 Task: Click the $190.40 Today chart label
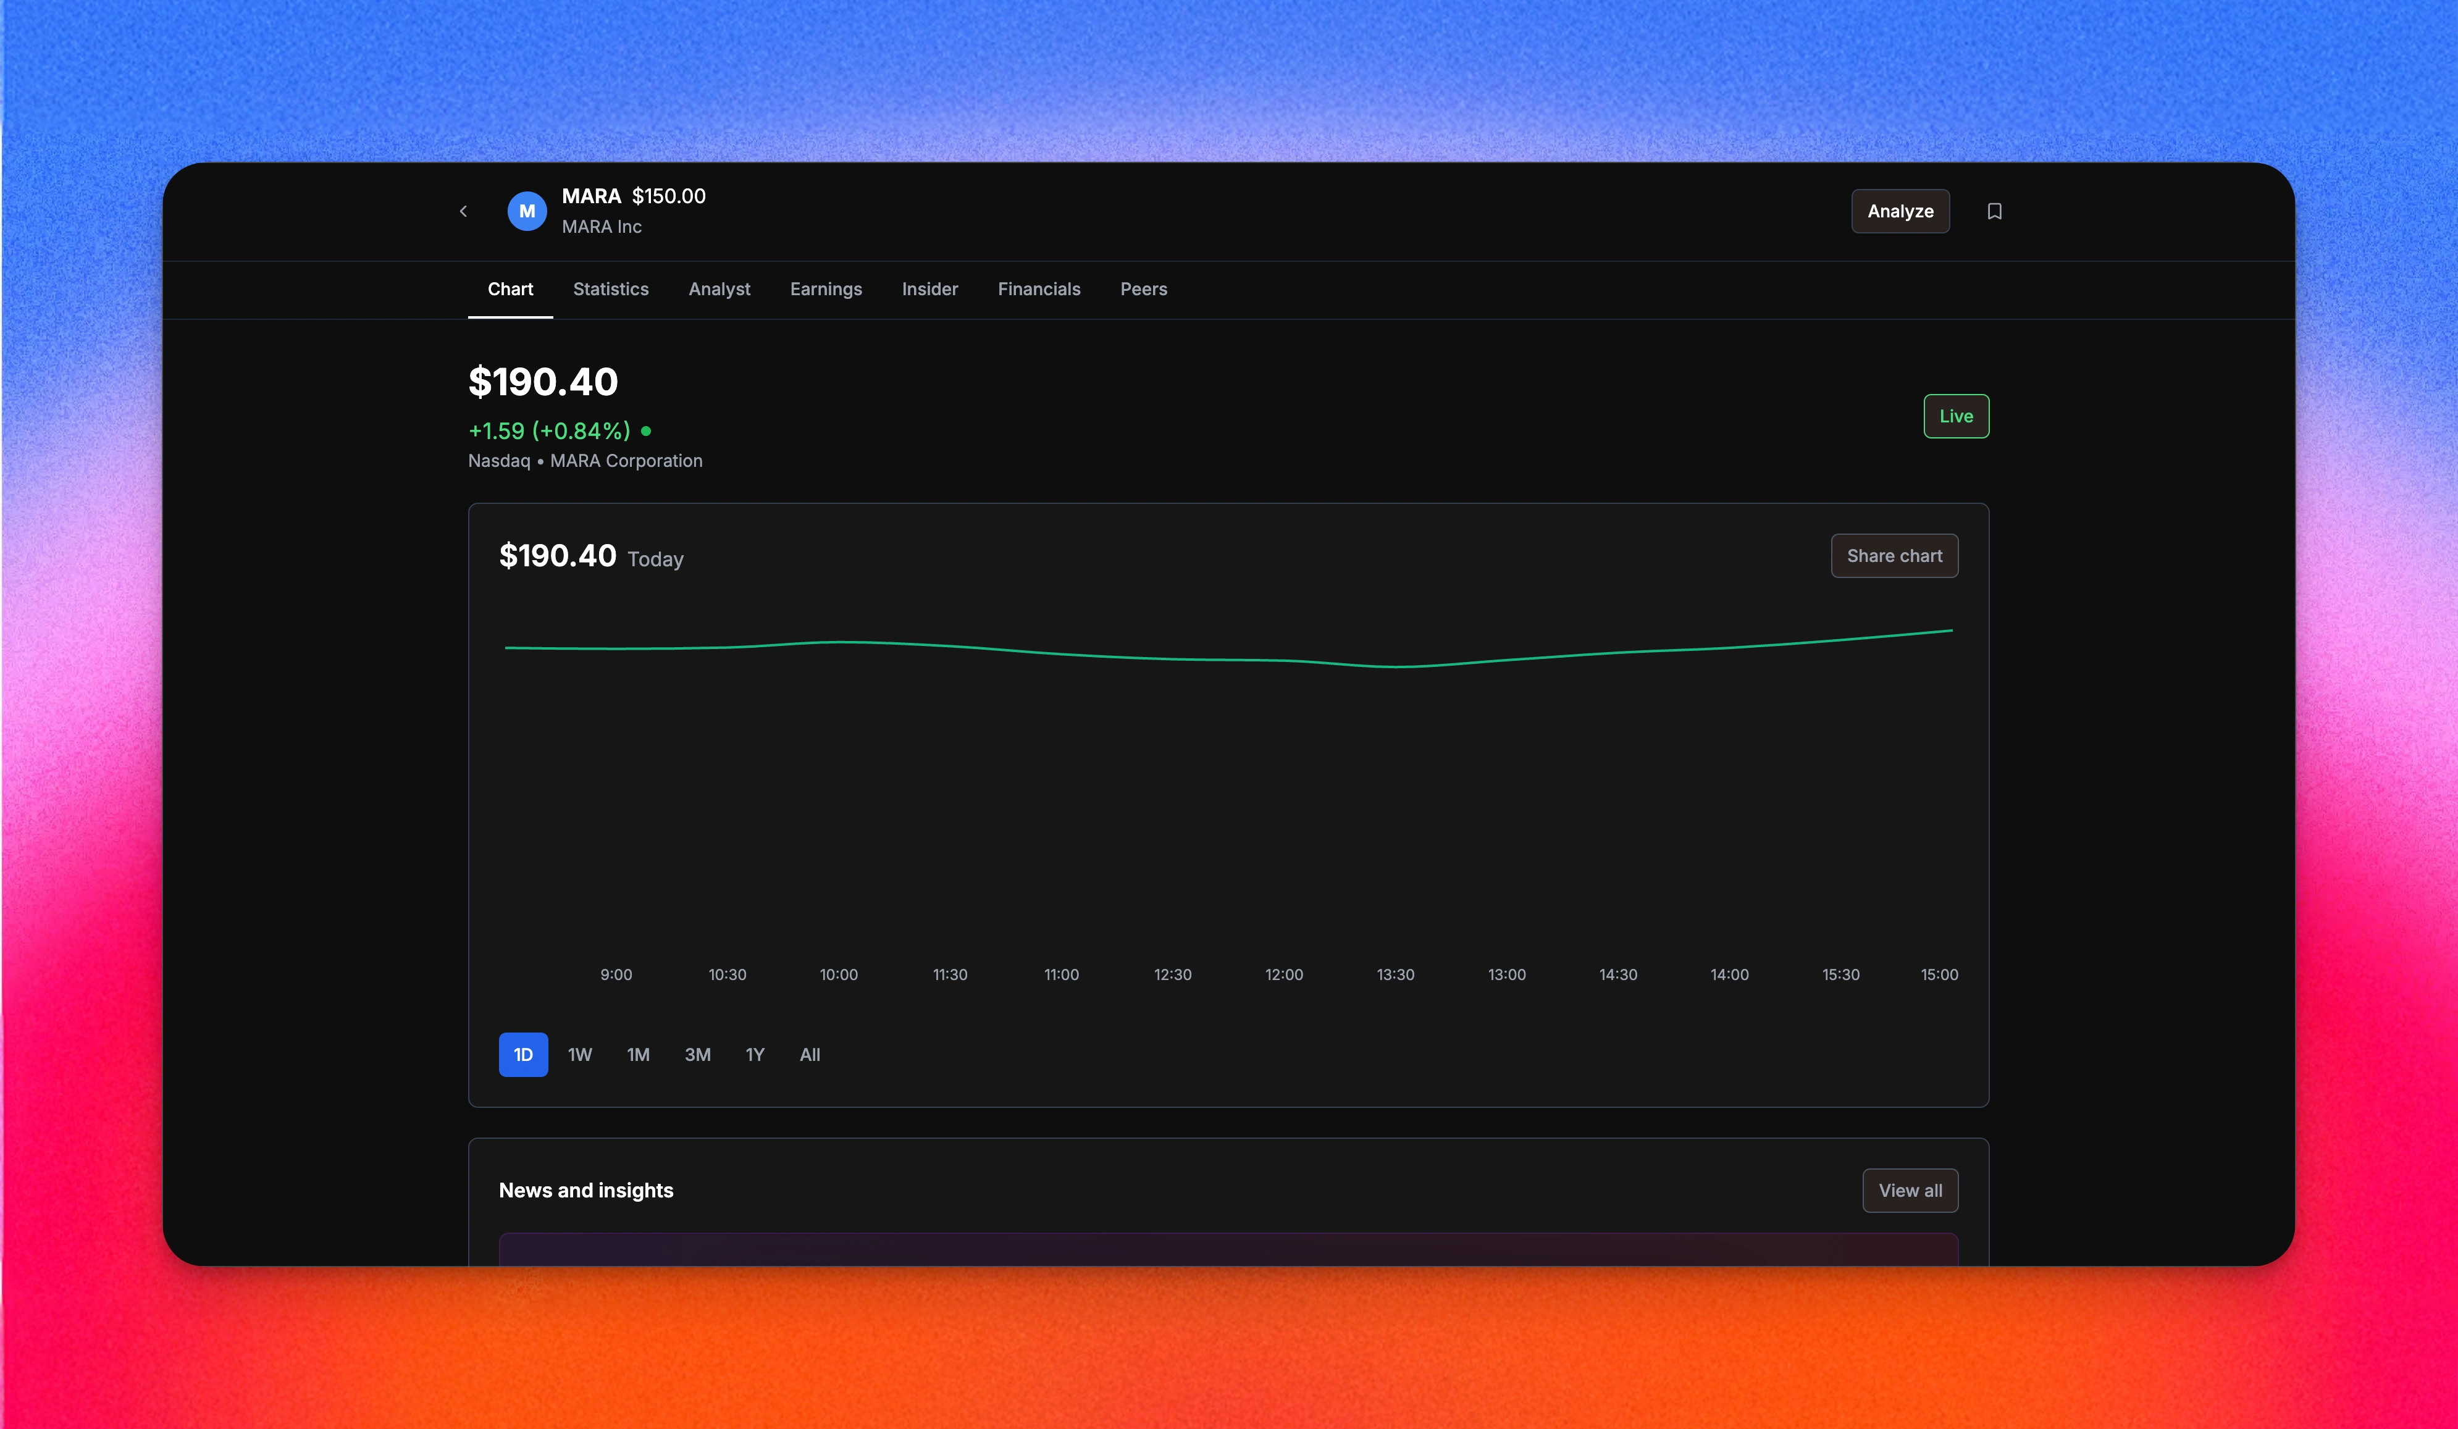coord(591,556)
